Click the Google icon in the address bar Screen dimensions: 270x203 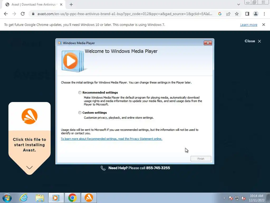tap(220, 14)
